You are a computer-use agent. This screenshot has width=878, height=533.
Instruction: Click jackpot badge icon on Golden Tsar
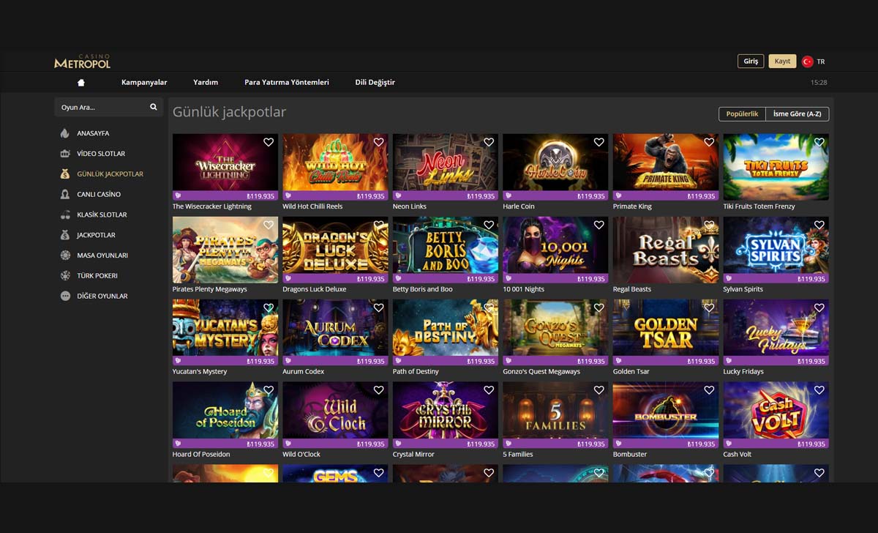point(618,361)
